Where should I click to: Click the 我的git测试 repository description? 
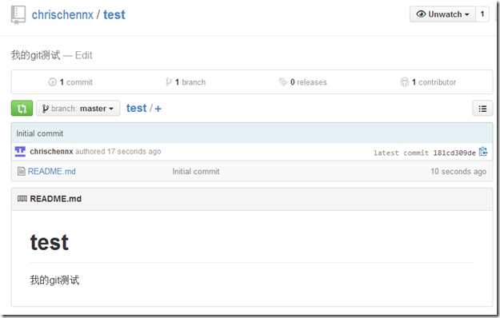coord(36,55)
